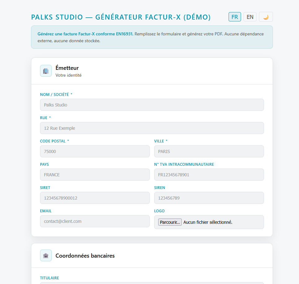Image resolution: width=299 pixels, height=284 pixels.
Task: Click the Palks Studio page title
Action: click(x=121, y=17)
